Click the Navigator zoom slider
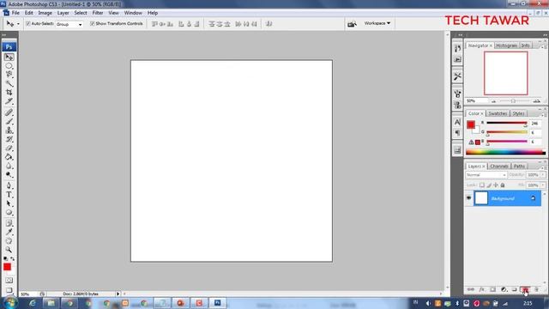The height and width of the screenshot is (309, 549). coord(513,101)
